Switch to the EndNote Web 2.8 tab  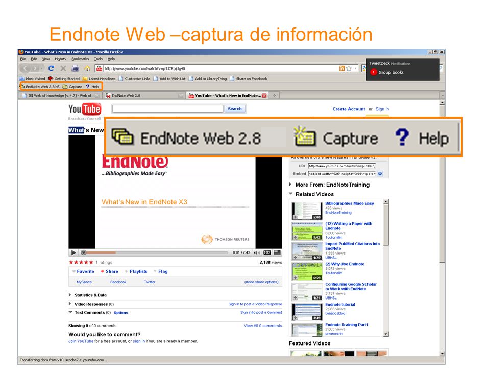pos(144,96)
